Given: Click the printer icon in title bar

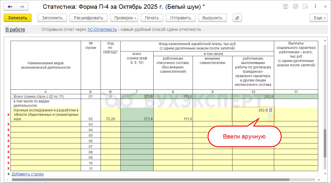Looking at the screenshot, I should [295, 7].
